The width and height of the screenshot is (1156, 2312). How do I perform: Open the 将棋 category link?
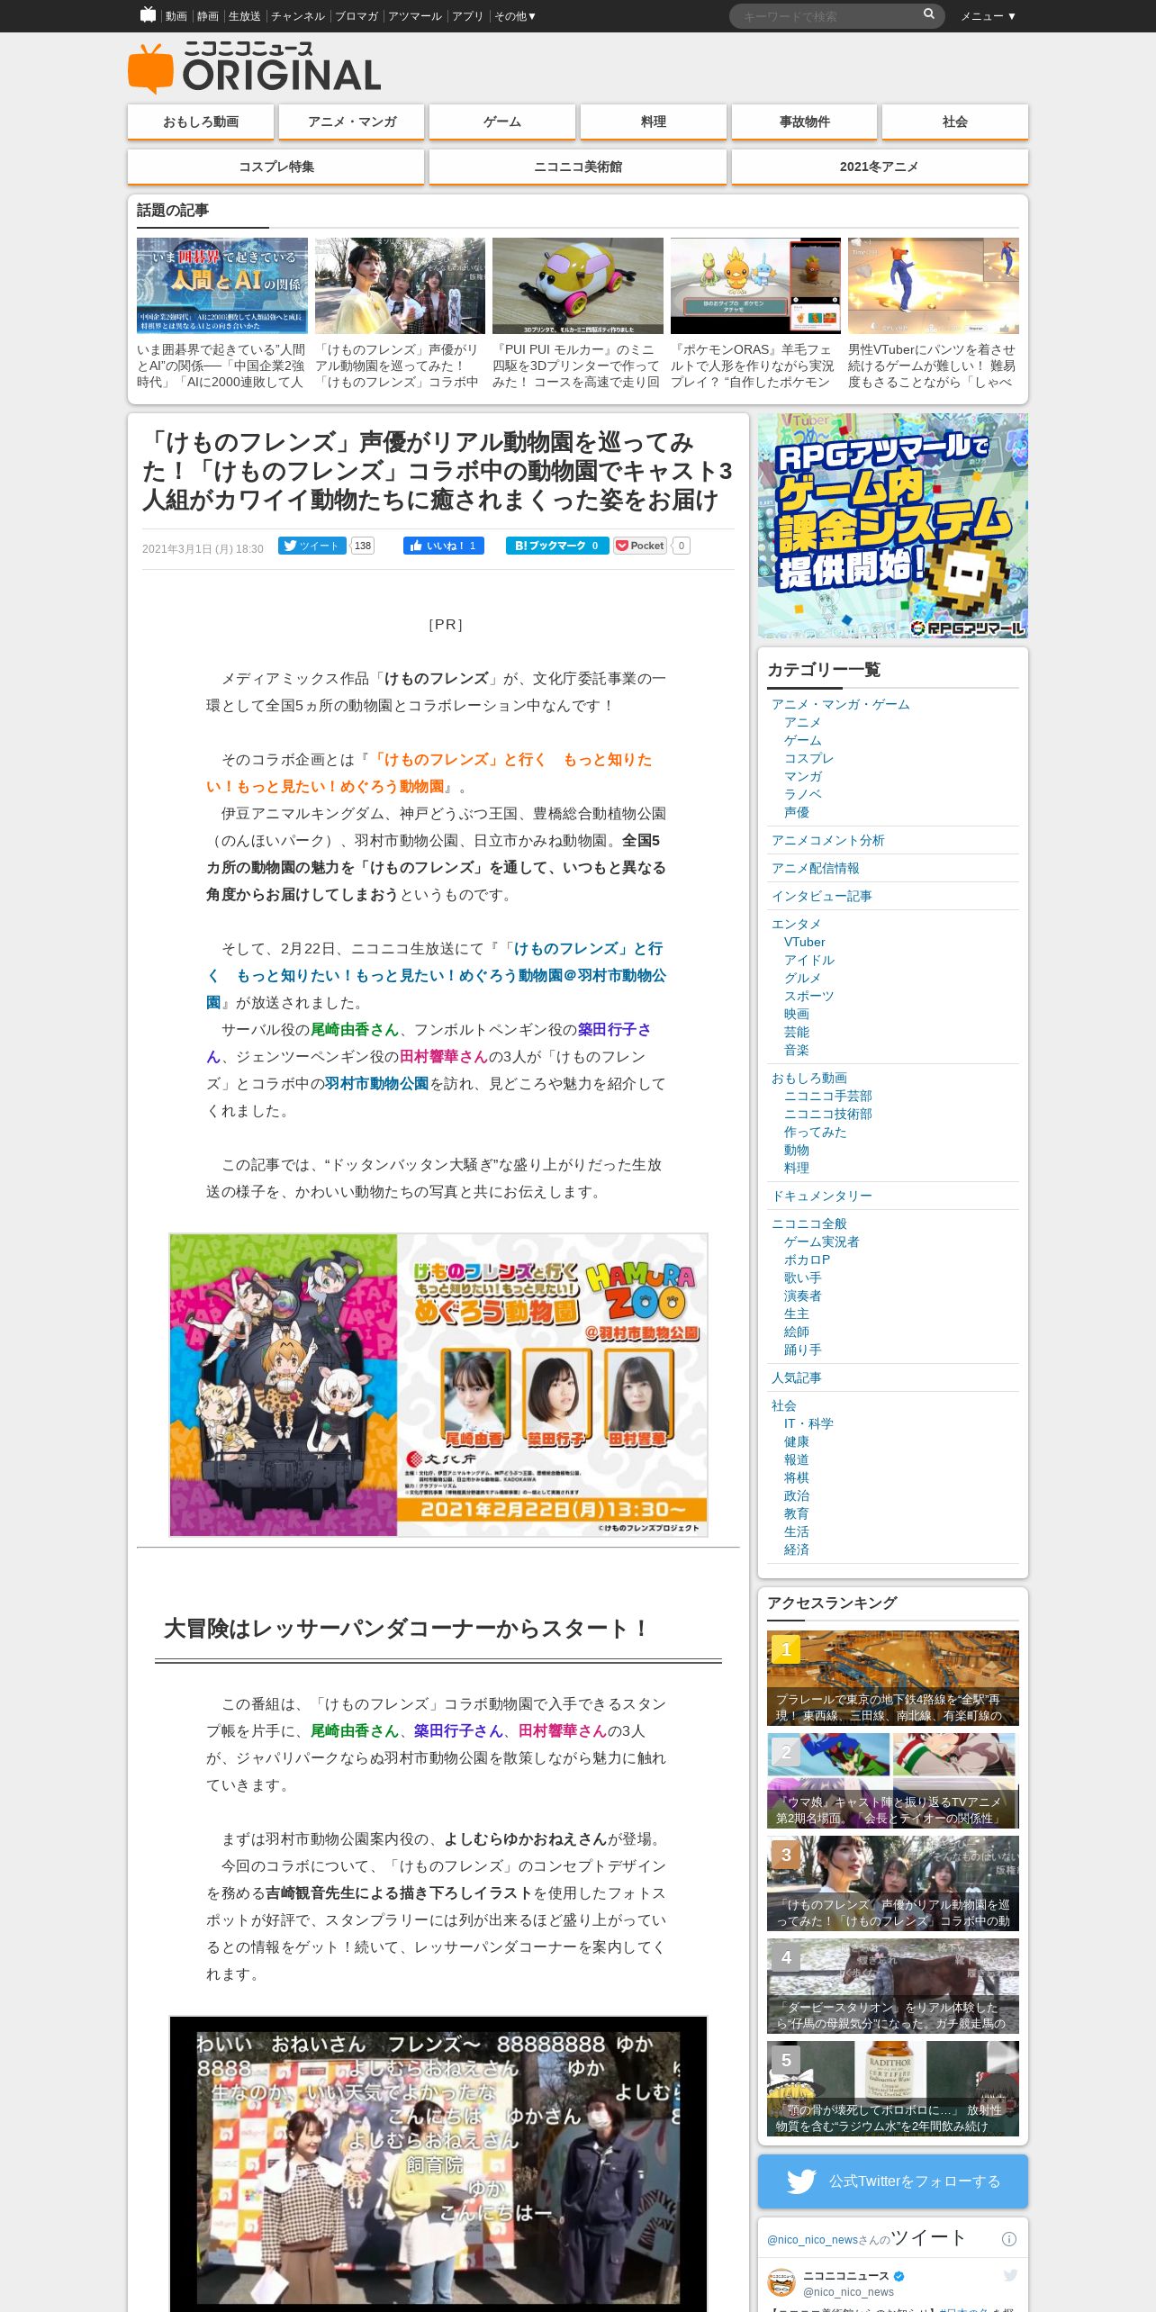pos(797,1477)
